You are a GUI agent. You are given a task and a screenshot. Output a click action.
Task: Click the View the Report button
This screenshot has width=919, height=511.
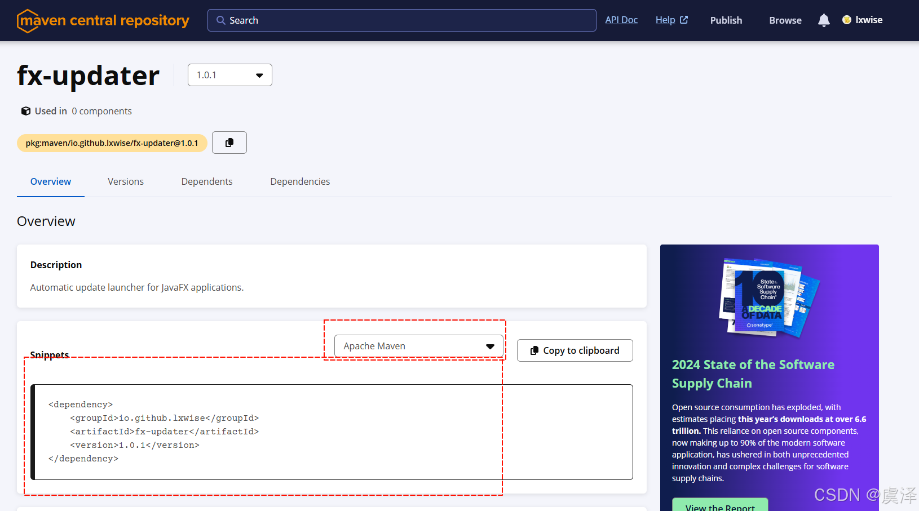(x=720, y=505)
